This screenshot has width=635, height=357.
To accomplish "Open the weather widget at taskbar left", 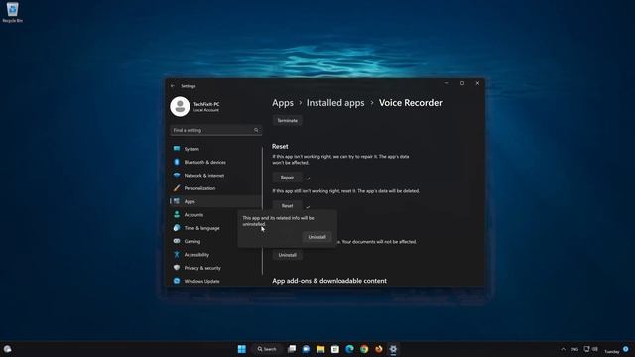I will pos(7,349).
